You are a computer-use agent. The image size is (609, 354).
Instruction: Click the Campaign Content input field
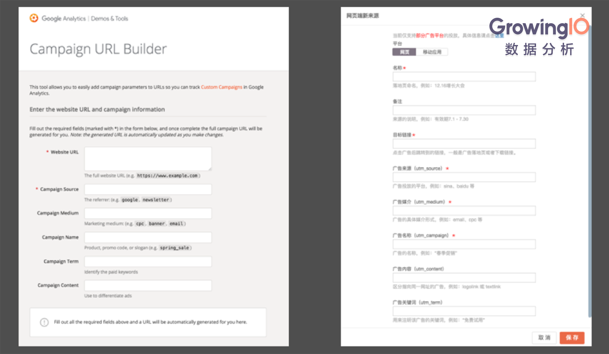pos(148,285)
